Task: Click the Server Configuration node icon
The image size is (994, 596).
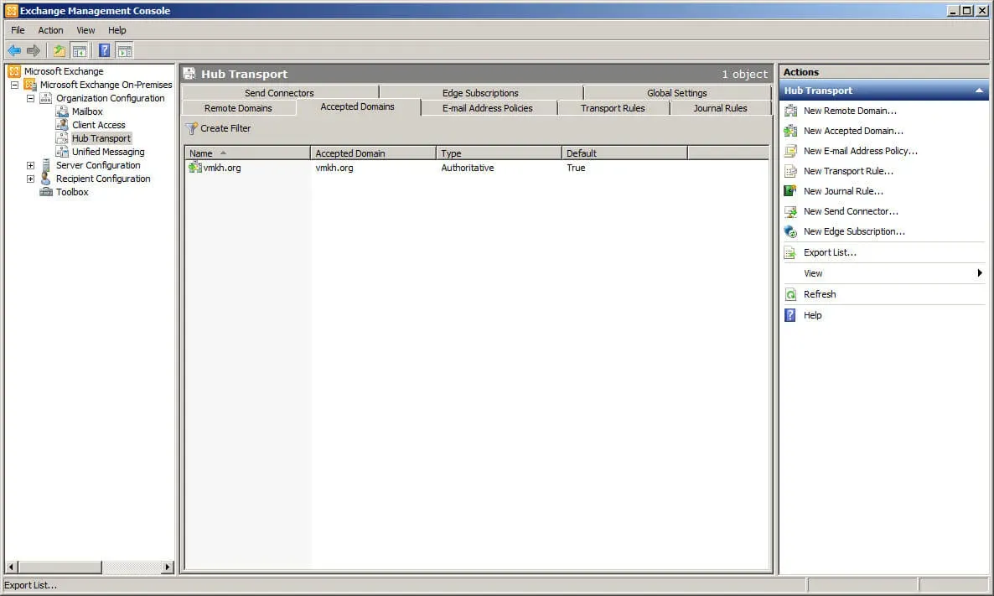Action: (46, 165)
